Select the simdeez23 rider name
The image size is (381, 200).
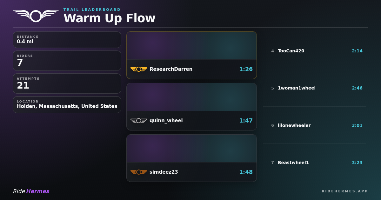coord(164,172)
